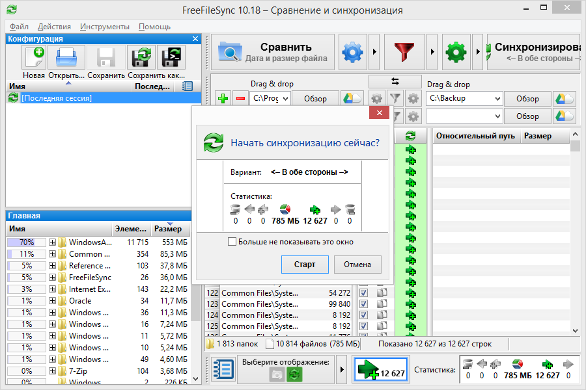This screenshot has width=586, height=390.
Task: Save configuration as batch job icon
Action: 171,58
